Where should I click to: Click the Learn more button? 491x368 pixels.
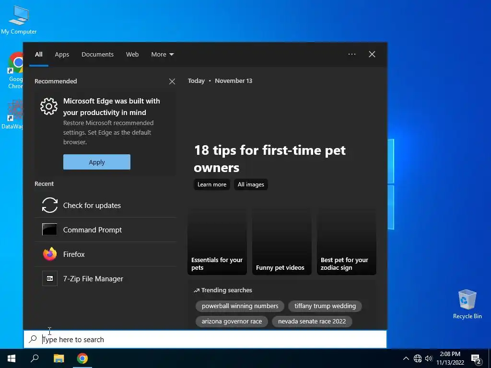[212, 184]
